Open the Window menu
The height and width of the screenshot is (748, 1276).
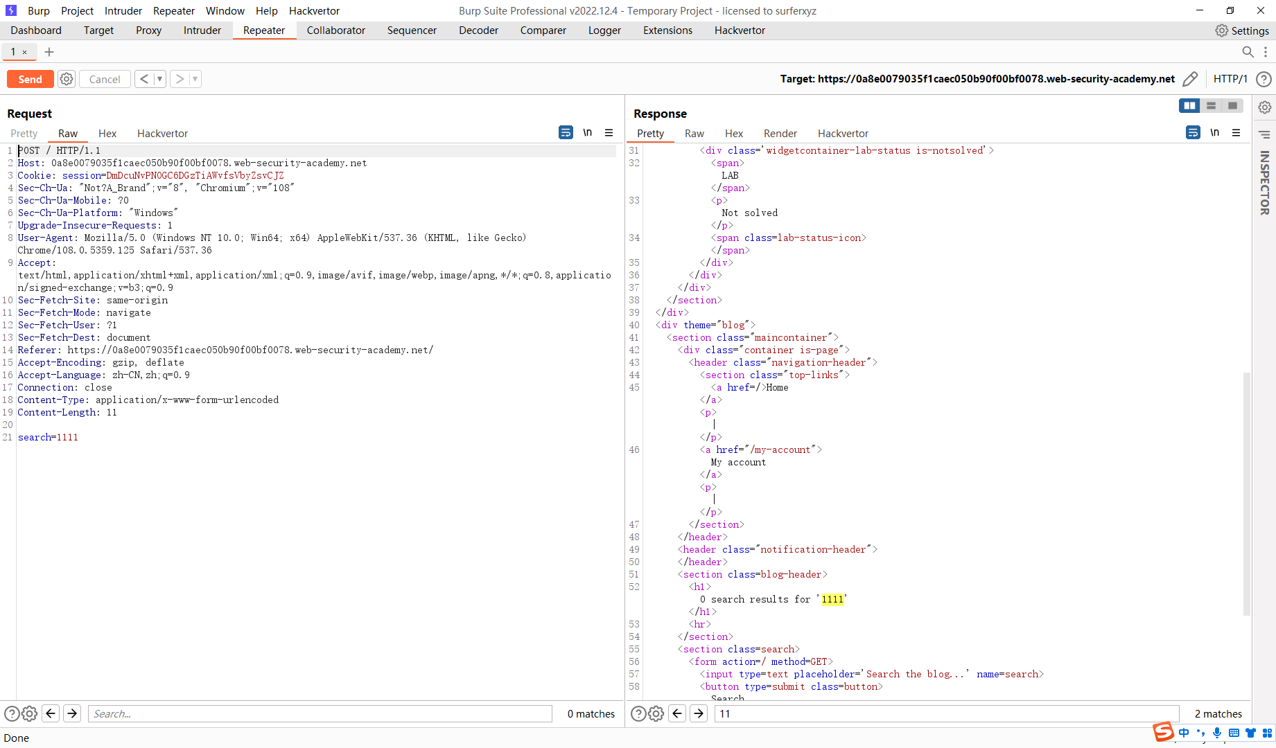click(x=225, y=10)
